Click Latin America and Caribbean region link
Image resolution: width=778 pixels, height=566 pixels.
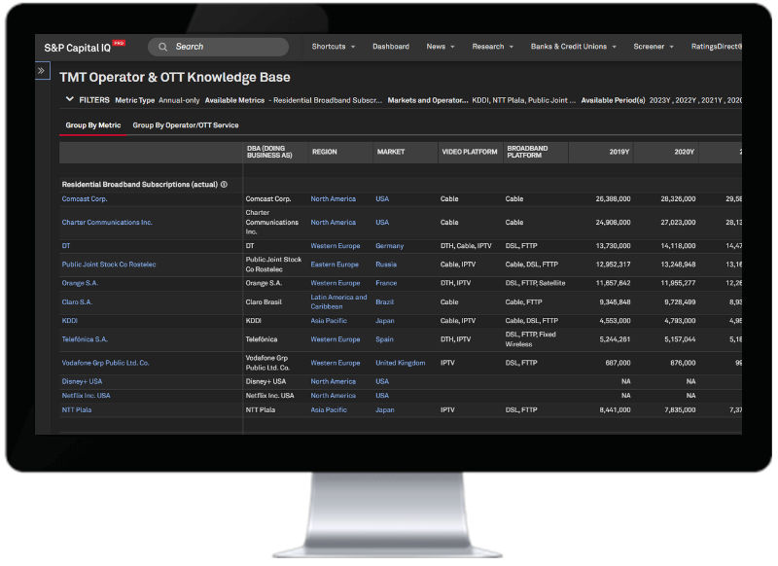click(338, 302)
